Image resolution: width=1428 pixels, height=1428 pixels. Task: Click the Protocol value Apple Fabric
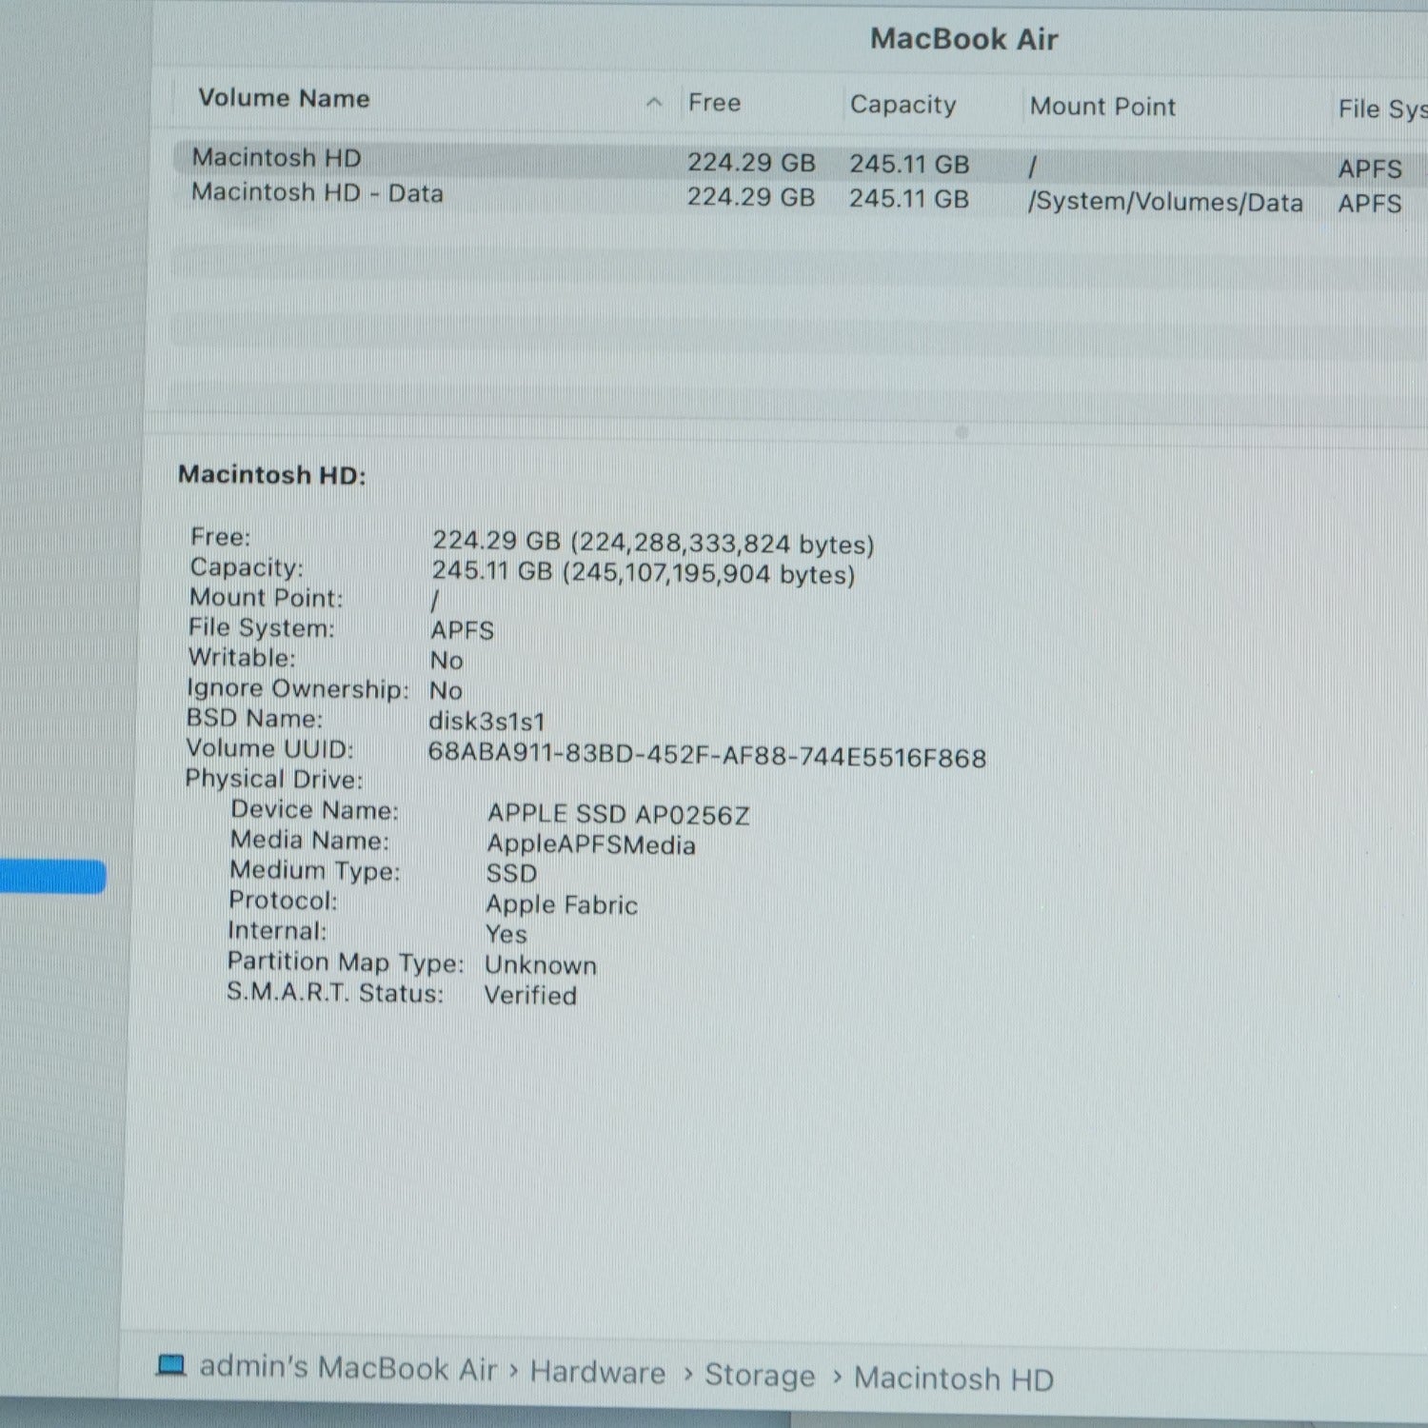coord(562,904)
